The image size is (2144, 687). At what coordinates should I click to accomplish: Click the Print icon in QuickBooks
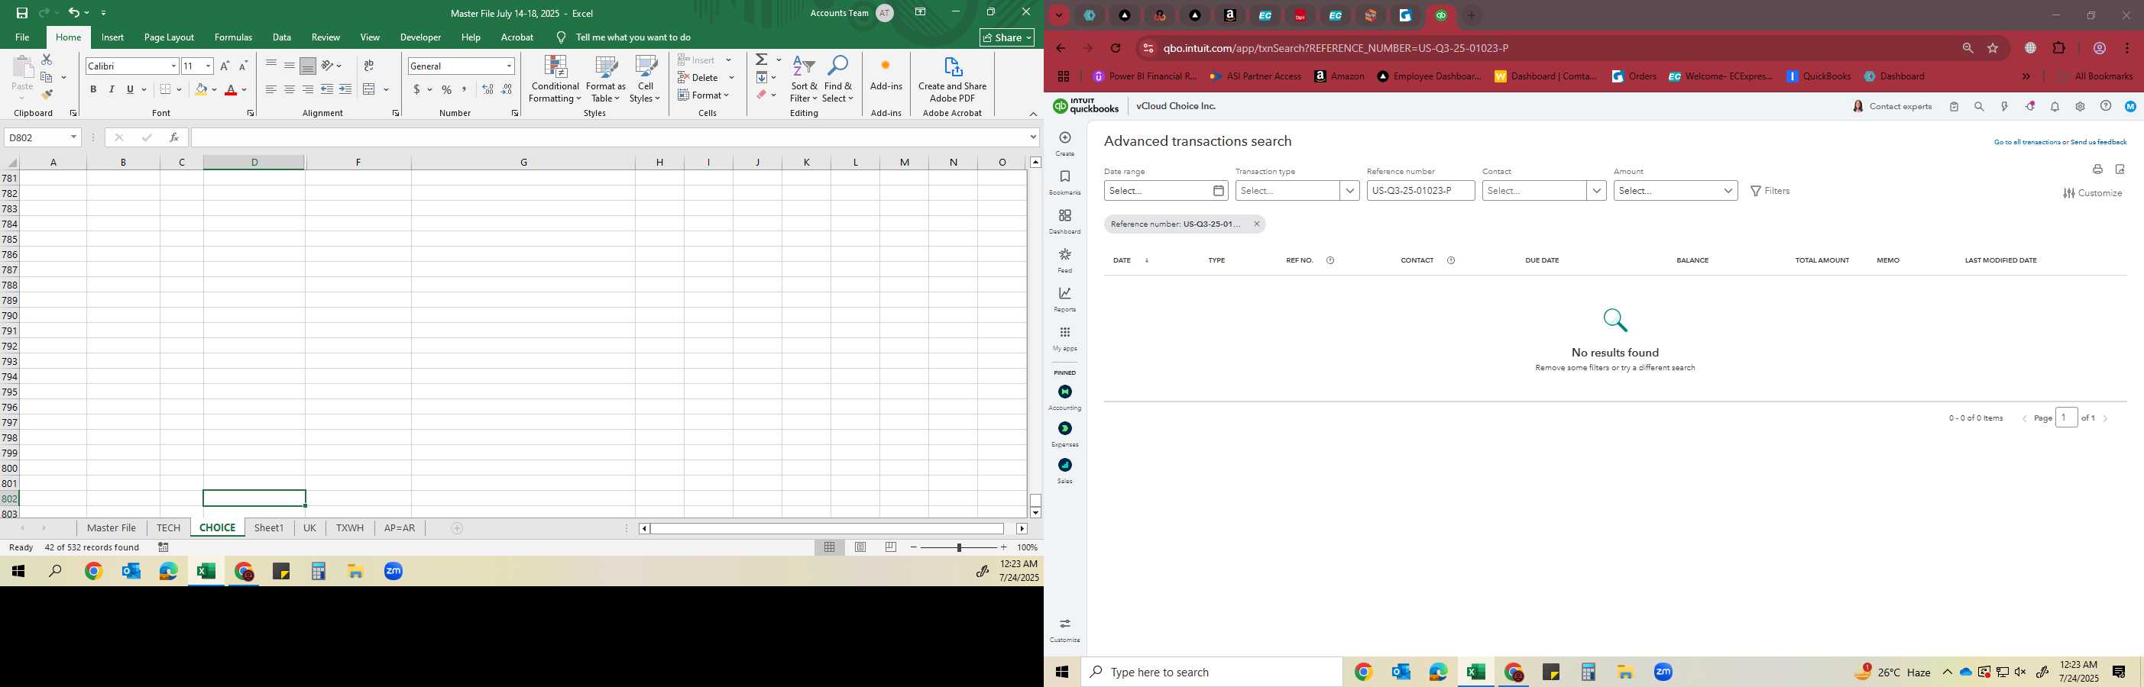(2097, 169)
